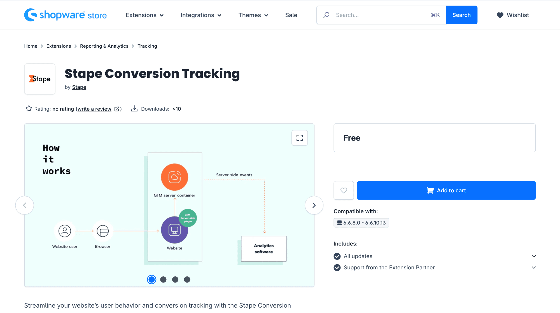
Task: Click the downloads icon beside the download count
Action: (x=134, y=109)
